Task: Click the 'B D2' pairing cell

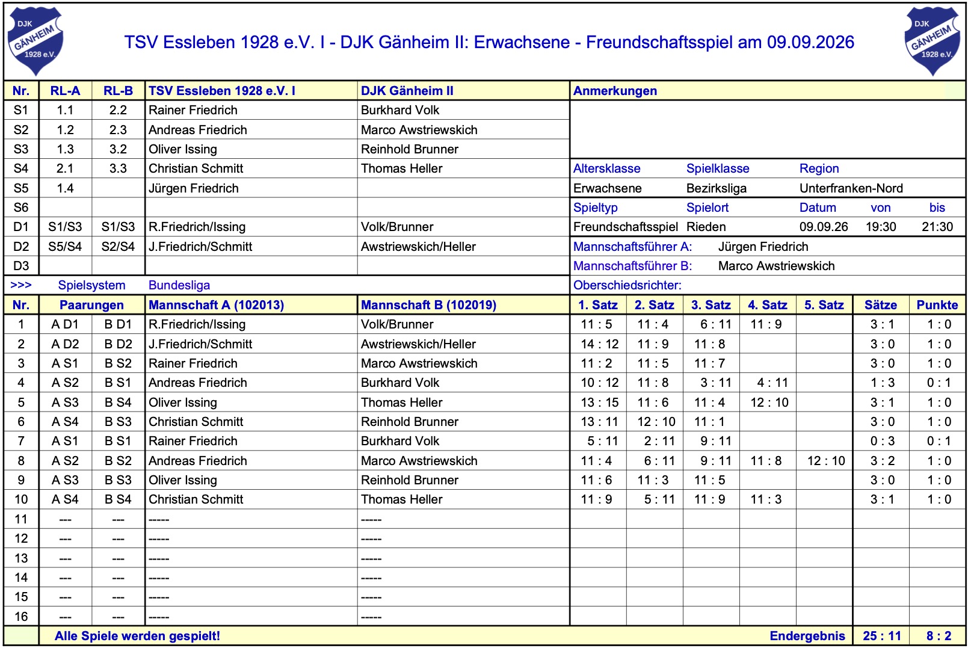Action: point(118,344)
